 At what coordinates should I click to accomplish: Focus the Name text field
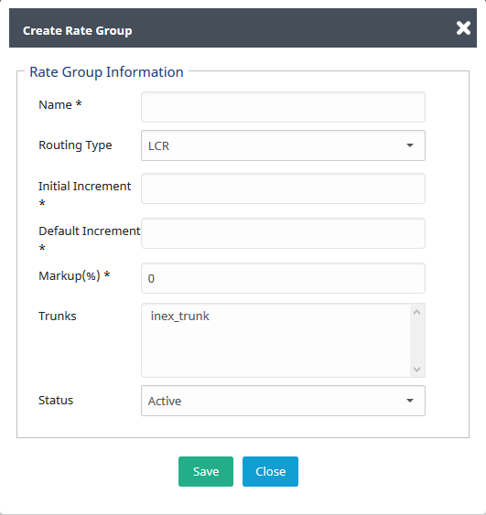pyautogui.click(x=283, y=107)
